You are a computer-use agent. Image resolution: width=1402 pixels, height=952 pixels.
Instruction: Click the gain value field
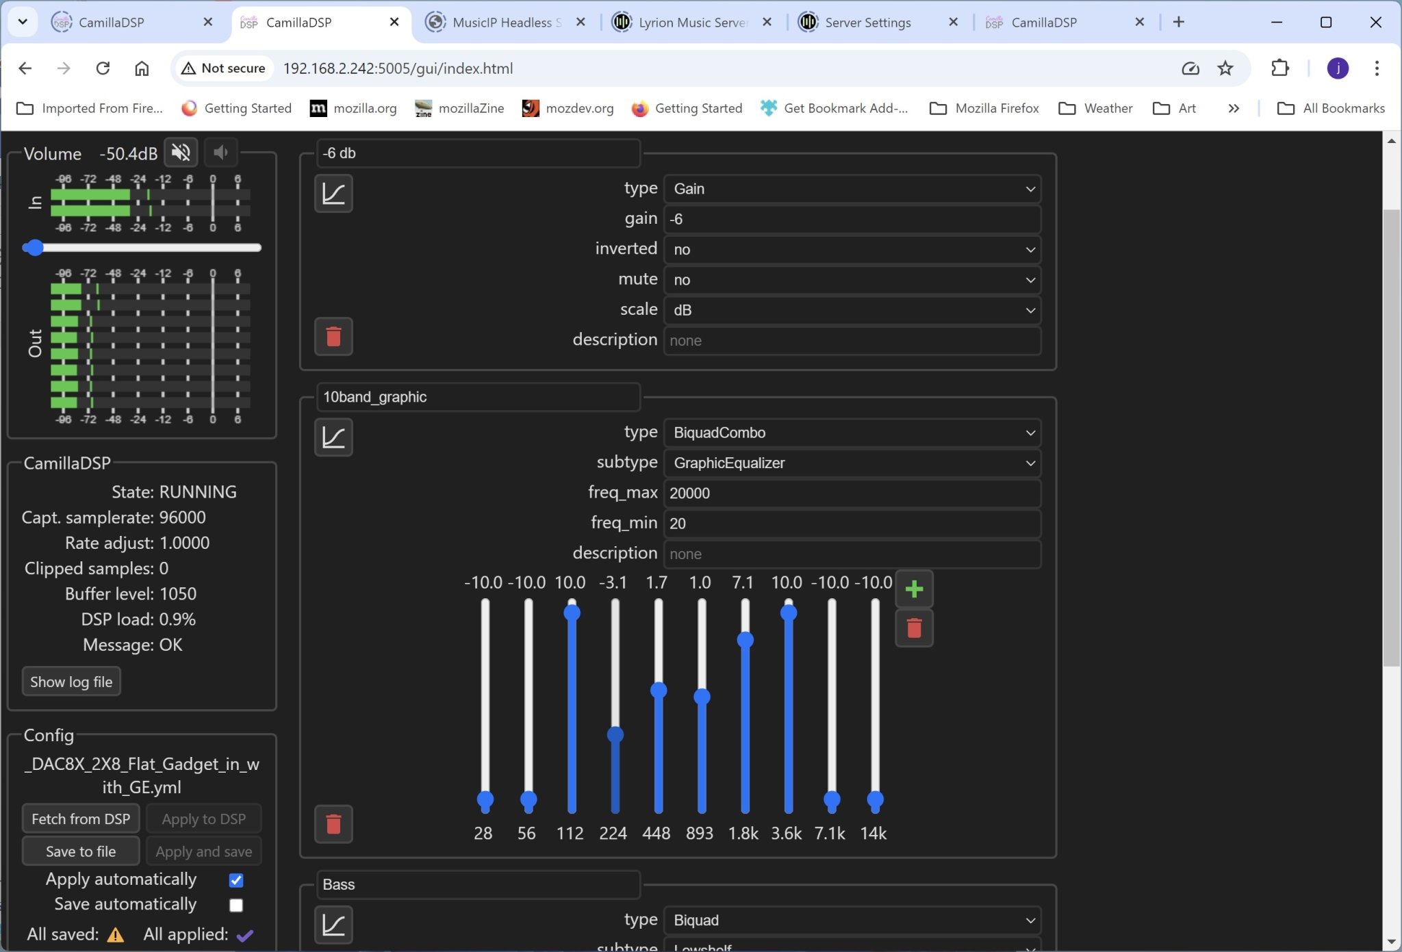point(852,219)
